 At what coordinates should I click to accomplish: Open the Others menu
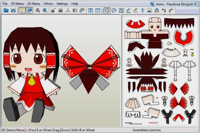pyautogui.click(x=48, y=4)
